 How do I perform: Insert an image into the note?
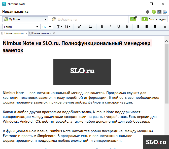(x=90, y=27)
